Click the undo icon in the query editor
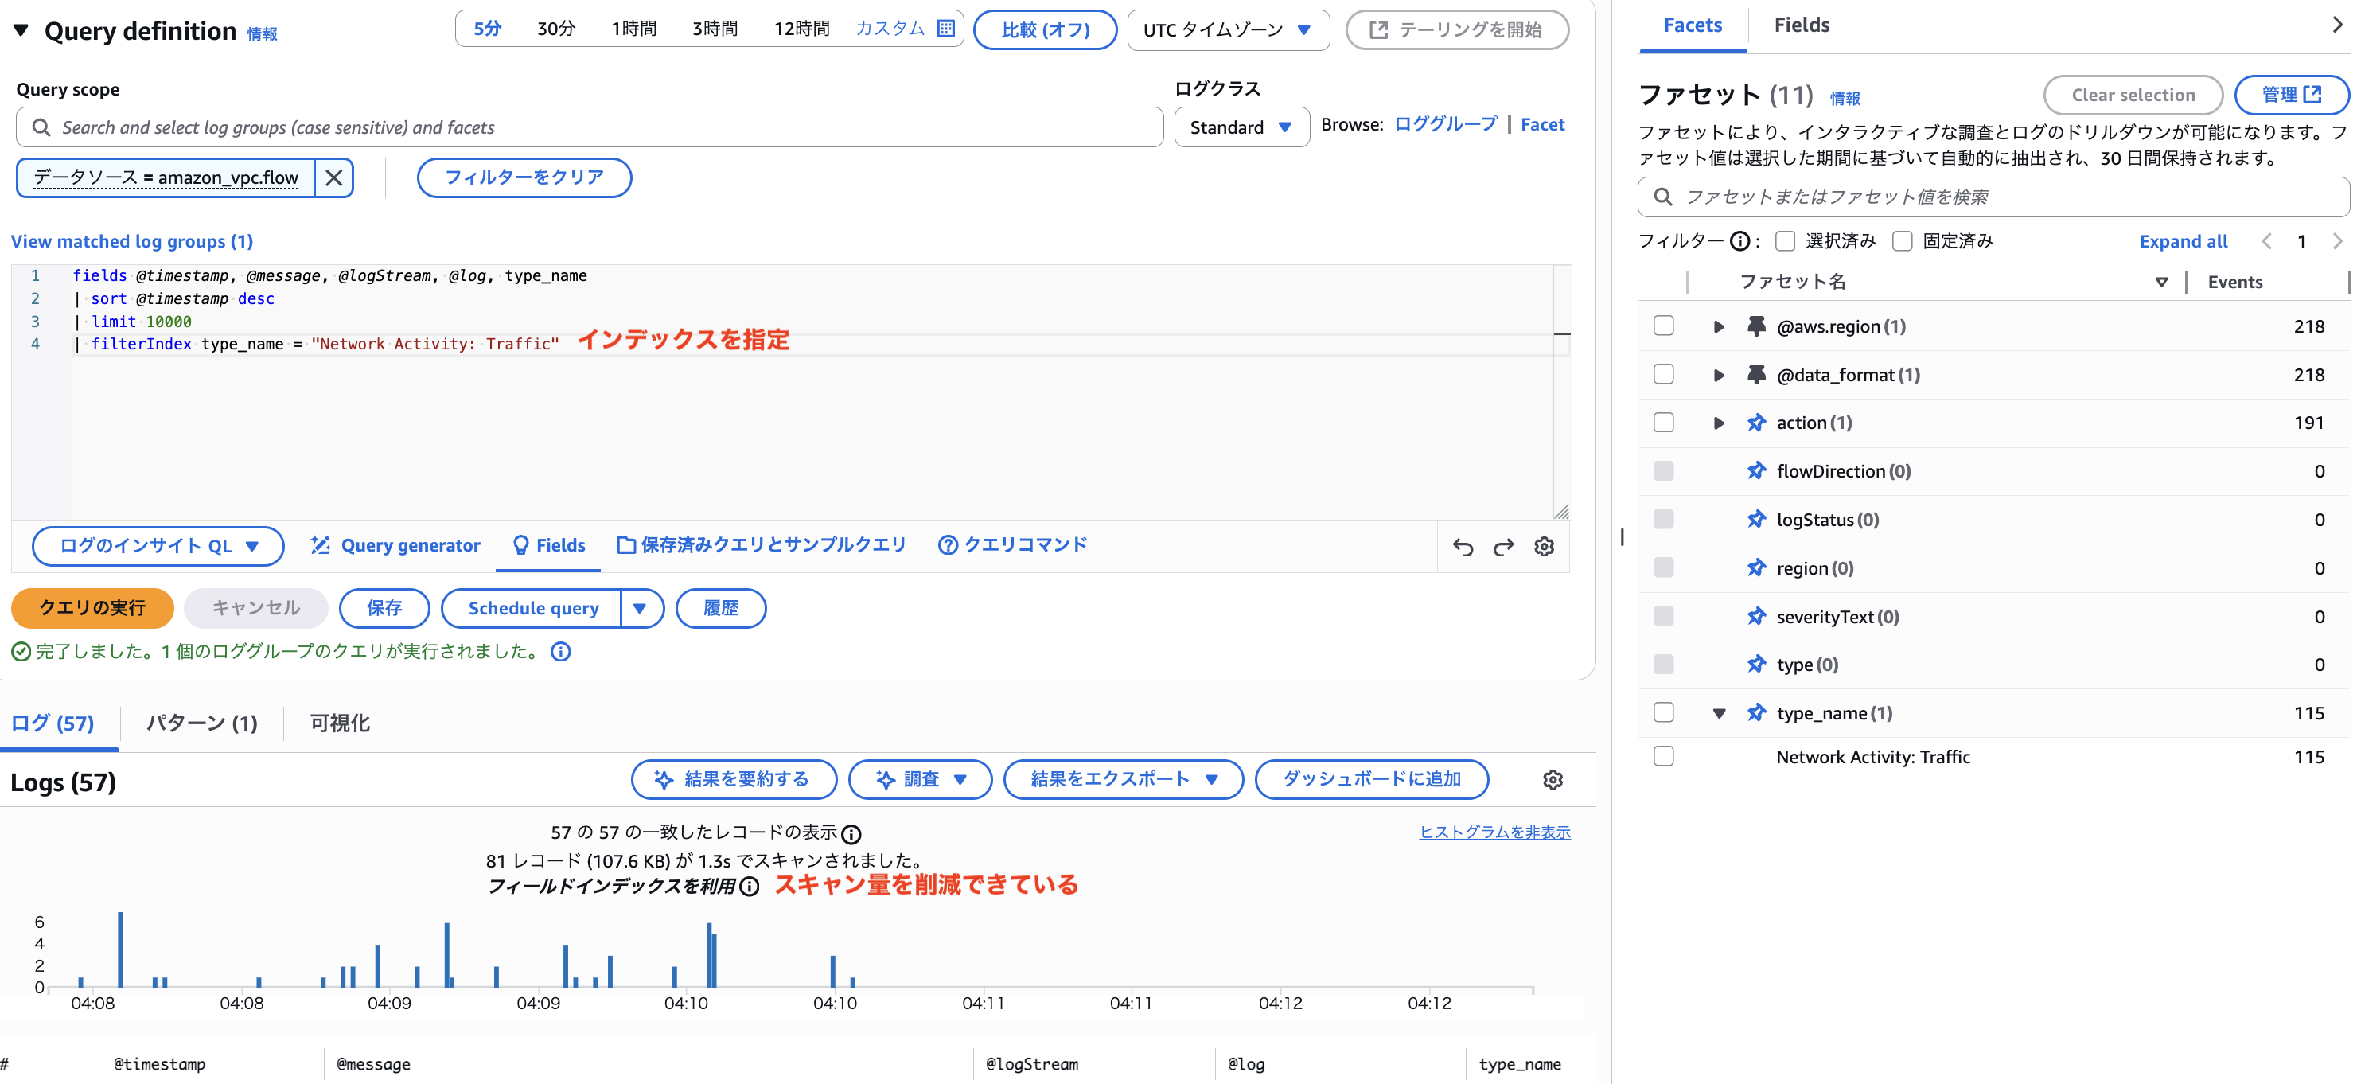2357x1084 pixels. [x=1464, y=546]
